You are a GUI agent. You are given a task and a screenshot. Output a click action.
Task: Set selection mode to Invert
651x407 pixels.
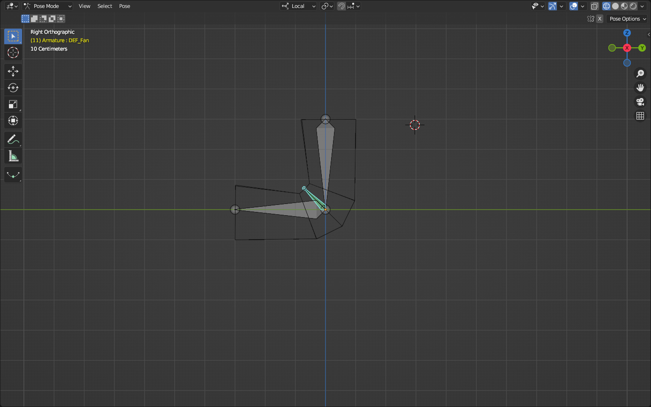(52, 19)
